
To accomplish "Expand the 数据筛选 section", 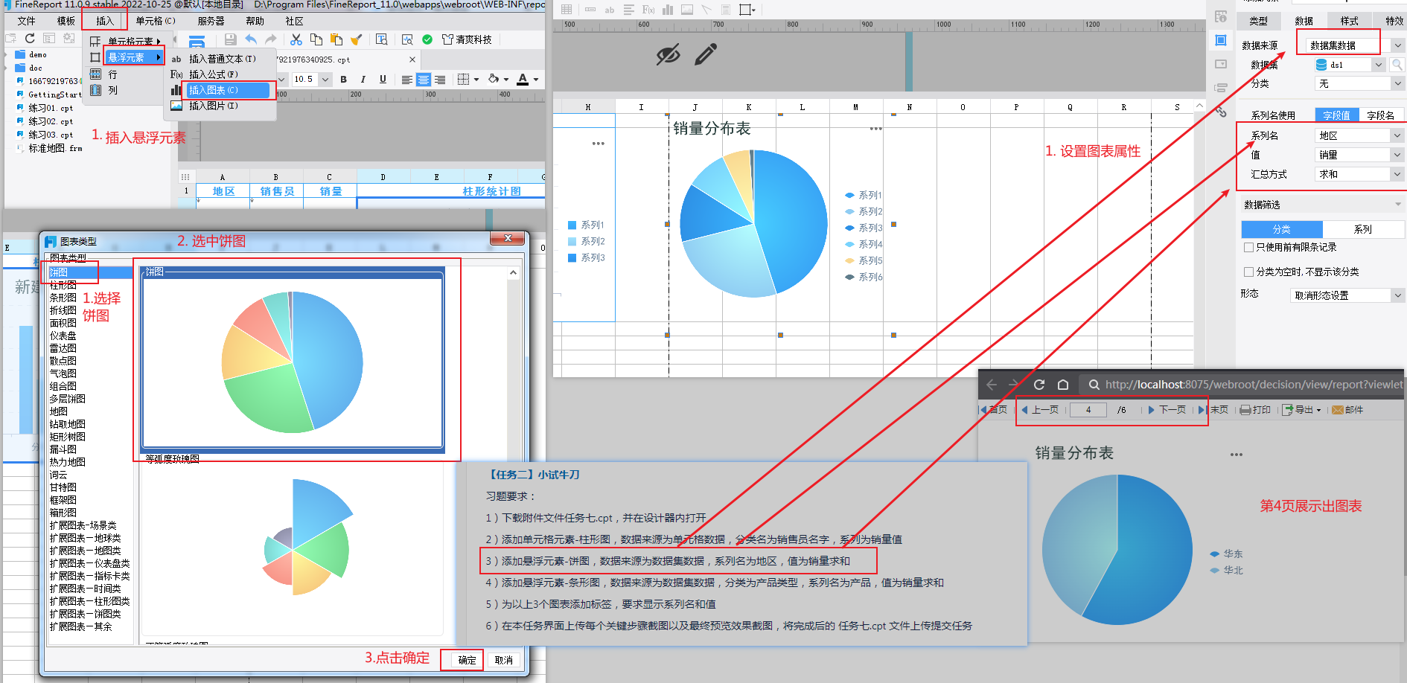I will point(1397,205).
